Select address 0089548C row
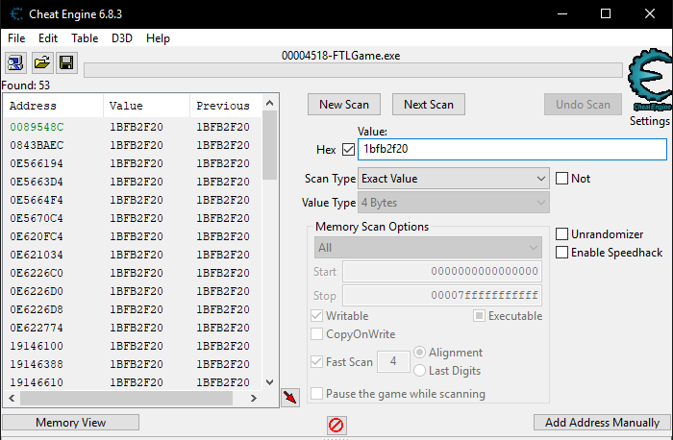 [133, 127]
